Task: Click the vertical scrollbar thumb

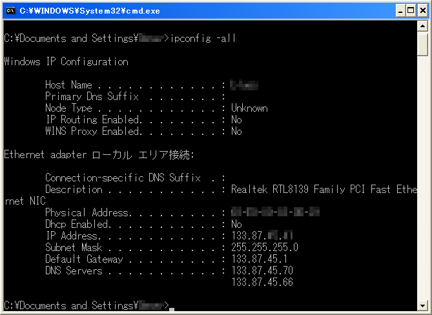Action: click(x=422, y=44)
